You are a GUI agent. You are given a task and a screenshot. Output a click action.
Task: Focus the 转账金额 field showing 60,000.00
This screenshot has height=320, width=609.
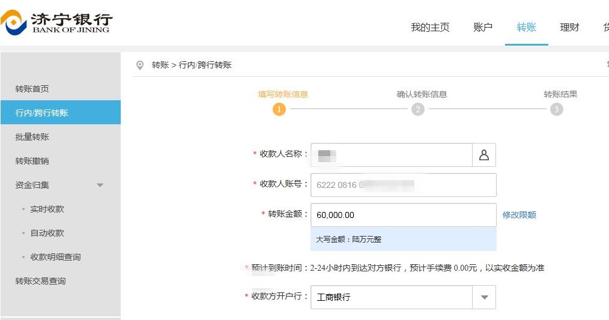pos(404,215)
